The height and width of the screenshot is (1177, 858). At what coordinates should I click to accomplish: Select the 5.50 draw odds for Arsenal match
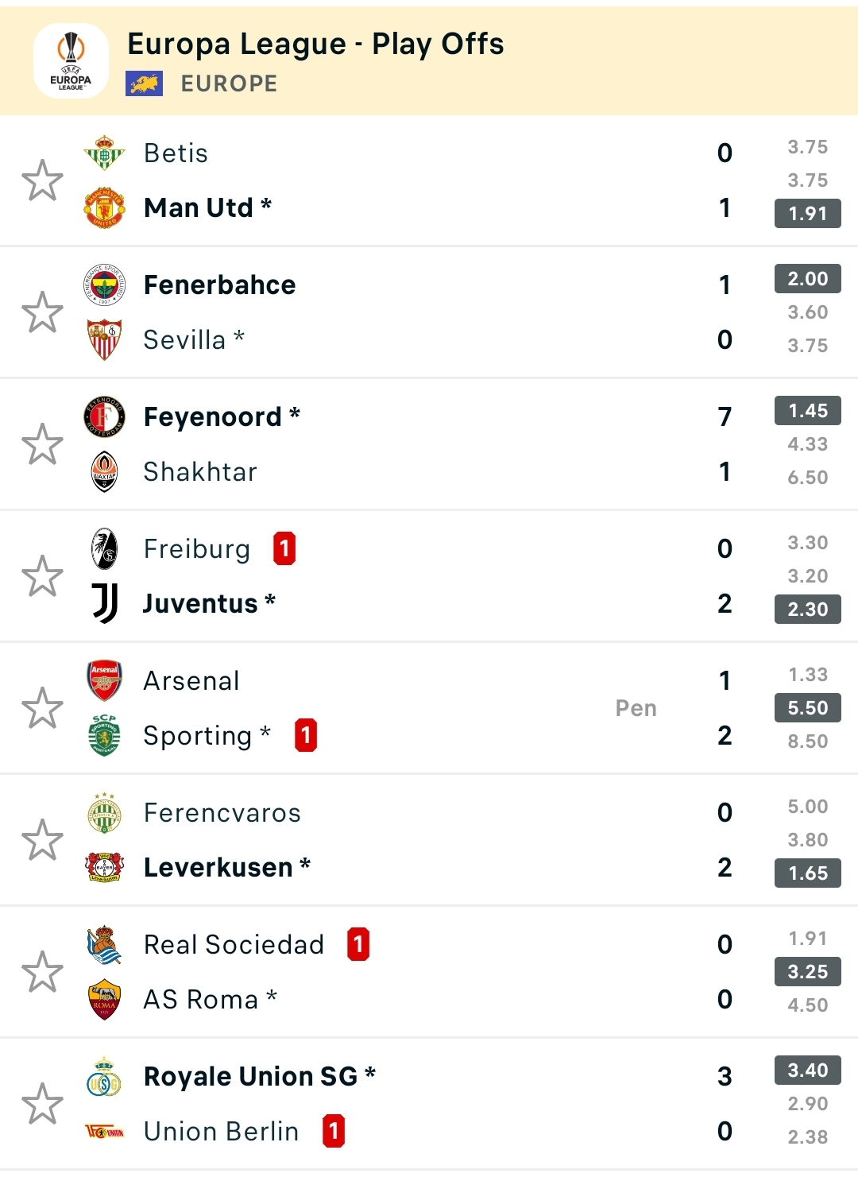point(808,707)
